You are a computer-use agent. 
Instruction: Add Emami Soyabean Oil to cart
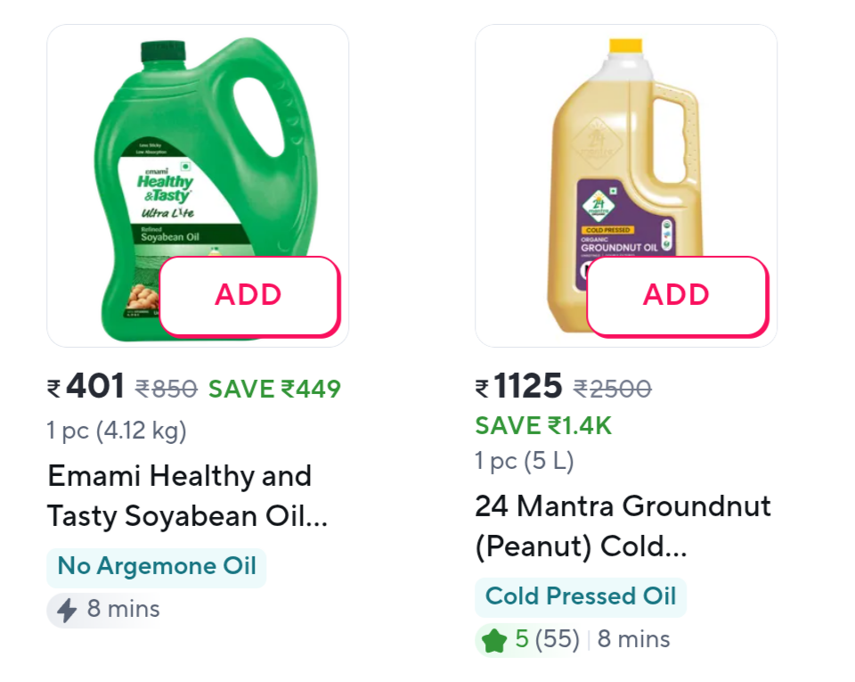pyautogui.click(x=248, y=295)
